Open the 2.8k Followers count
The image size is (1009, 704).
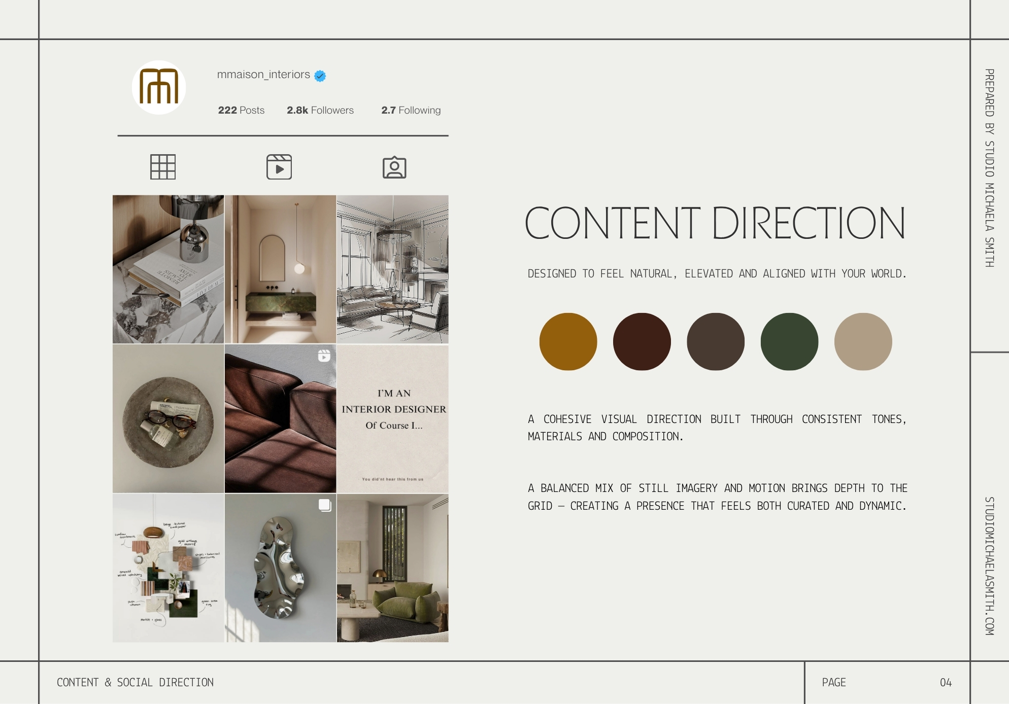click(x=320, y=110)
